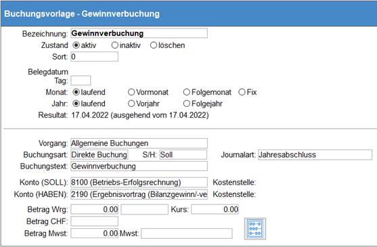This screenshot has height=247, width=377.
Task: Click the Buchungstext input field
Action: [139, 166]
